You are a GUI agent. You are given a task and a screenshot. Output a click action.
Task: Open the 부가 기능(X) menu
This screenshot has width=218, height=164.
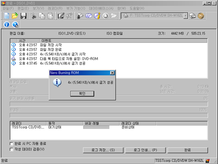[x=76, y=8]
